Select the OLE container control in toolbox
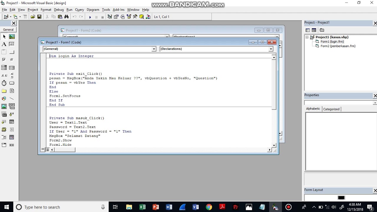Image resolution: width=377 pixels, height=212 pixels. (x=4, y=114)
